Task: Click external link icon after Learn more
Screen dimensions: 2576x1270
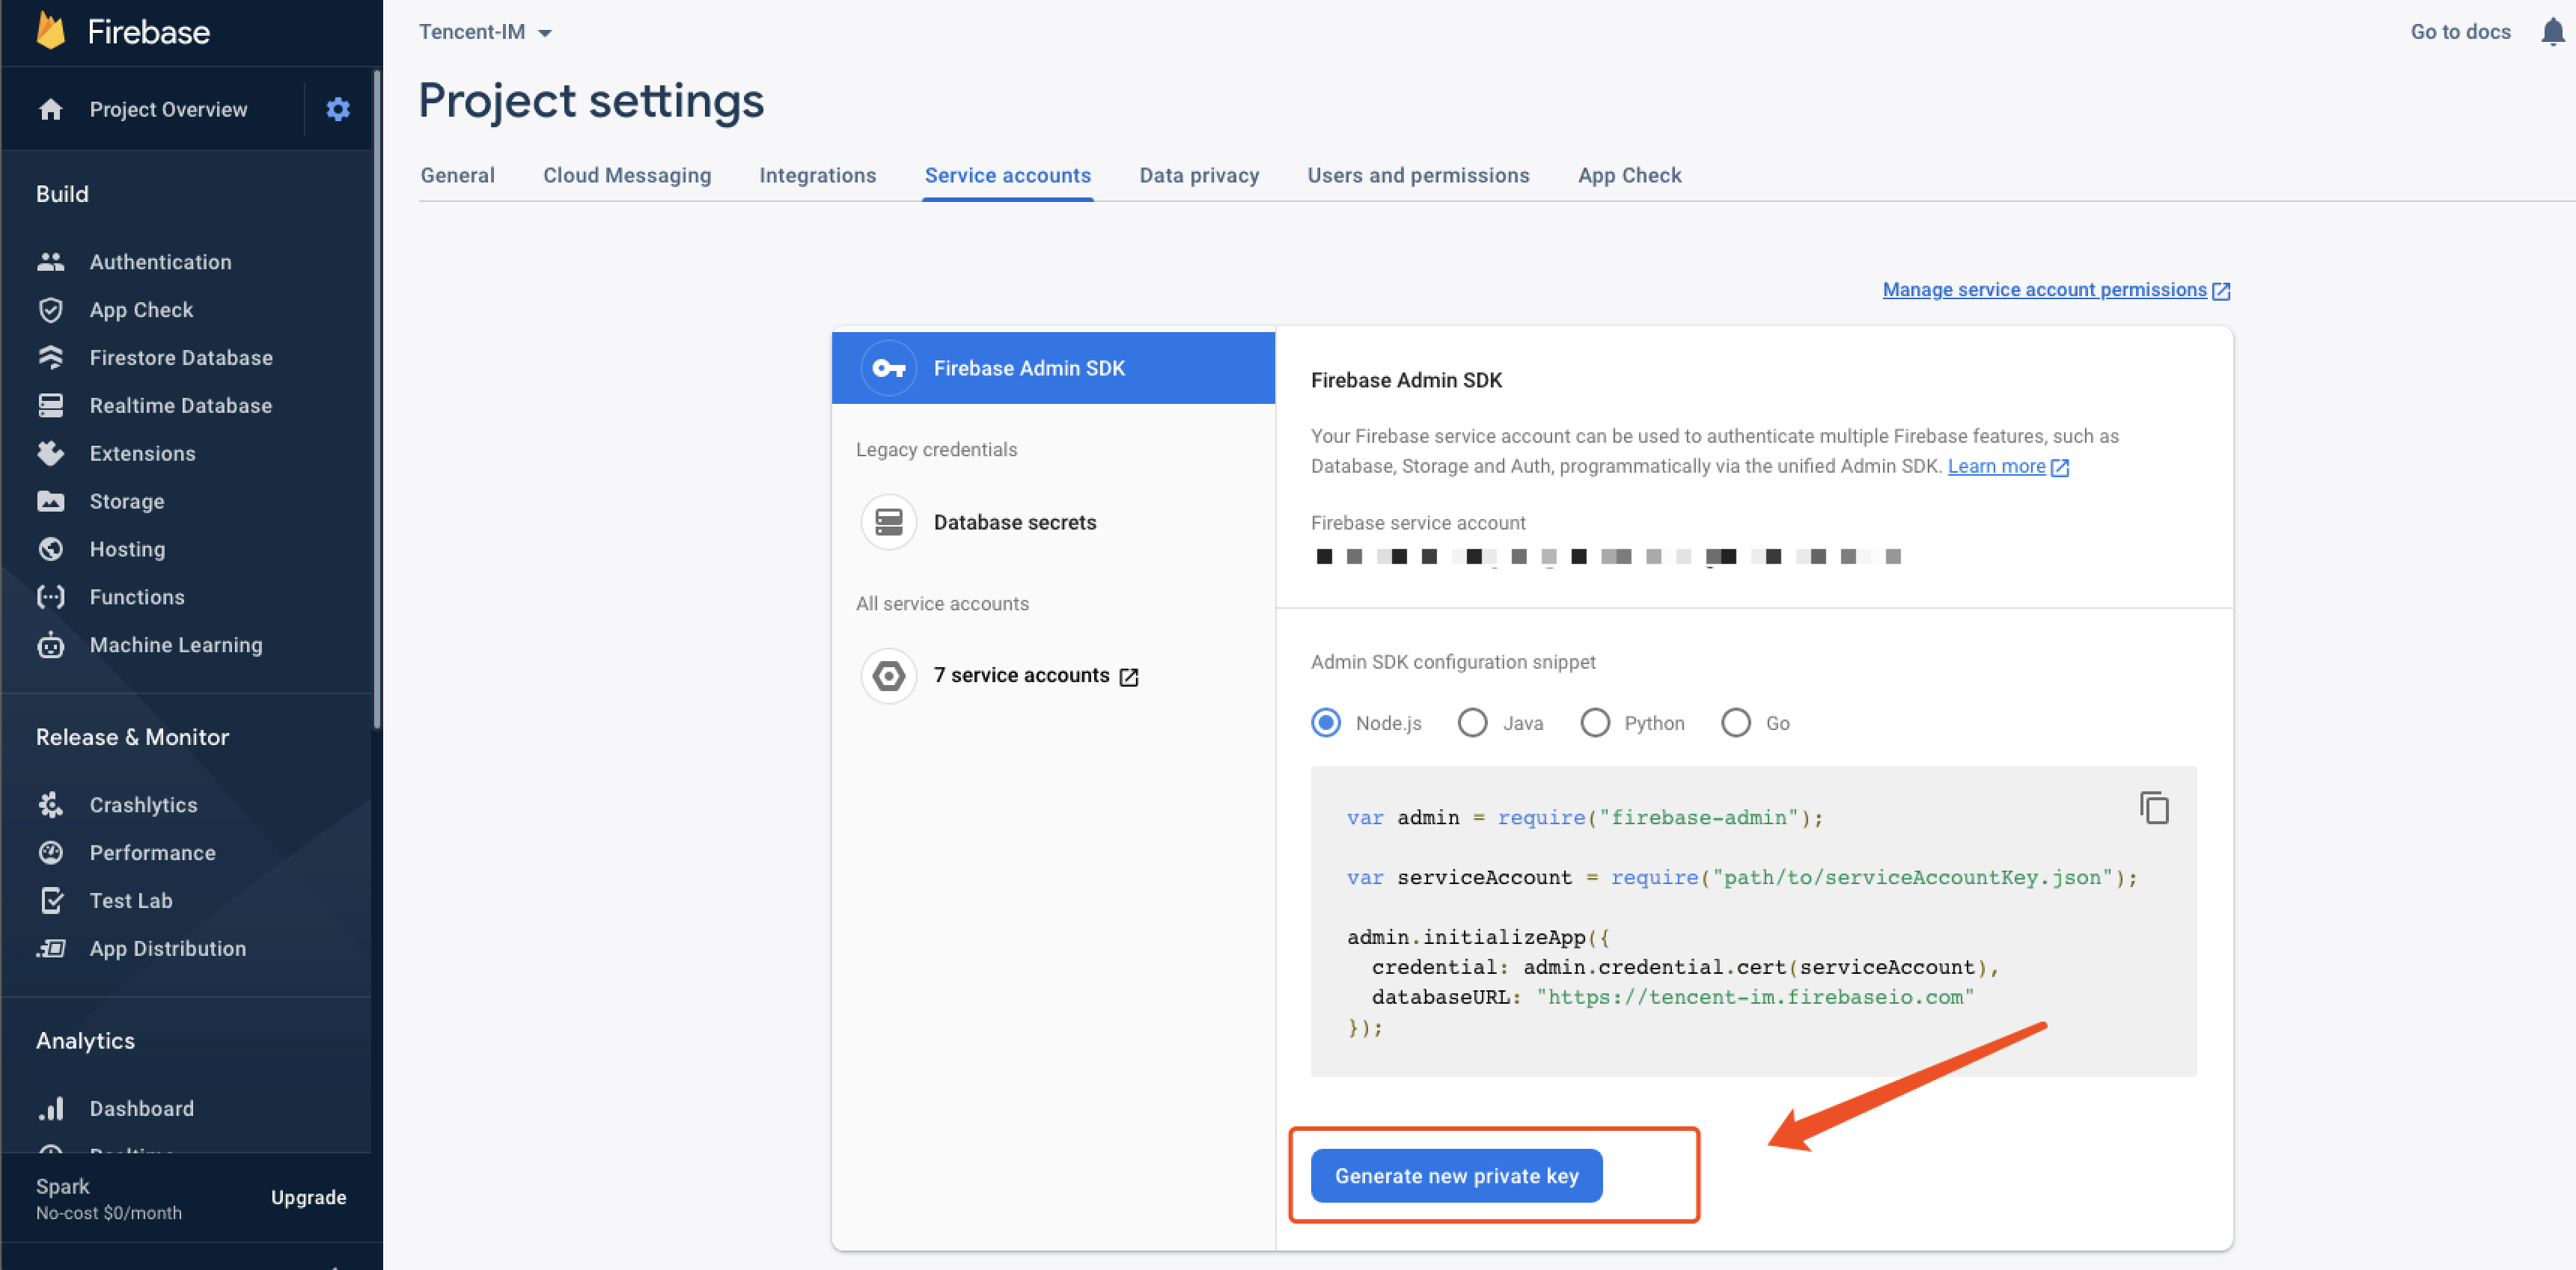Action: (2059, 467)
